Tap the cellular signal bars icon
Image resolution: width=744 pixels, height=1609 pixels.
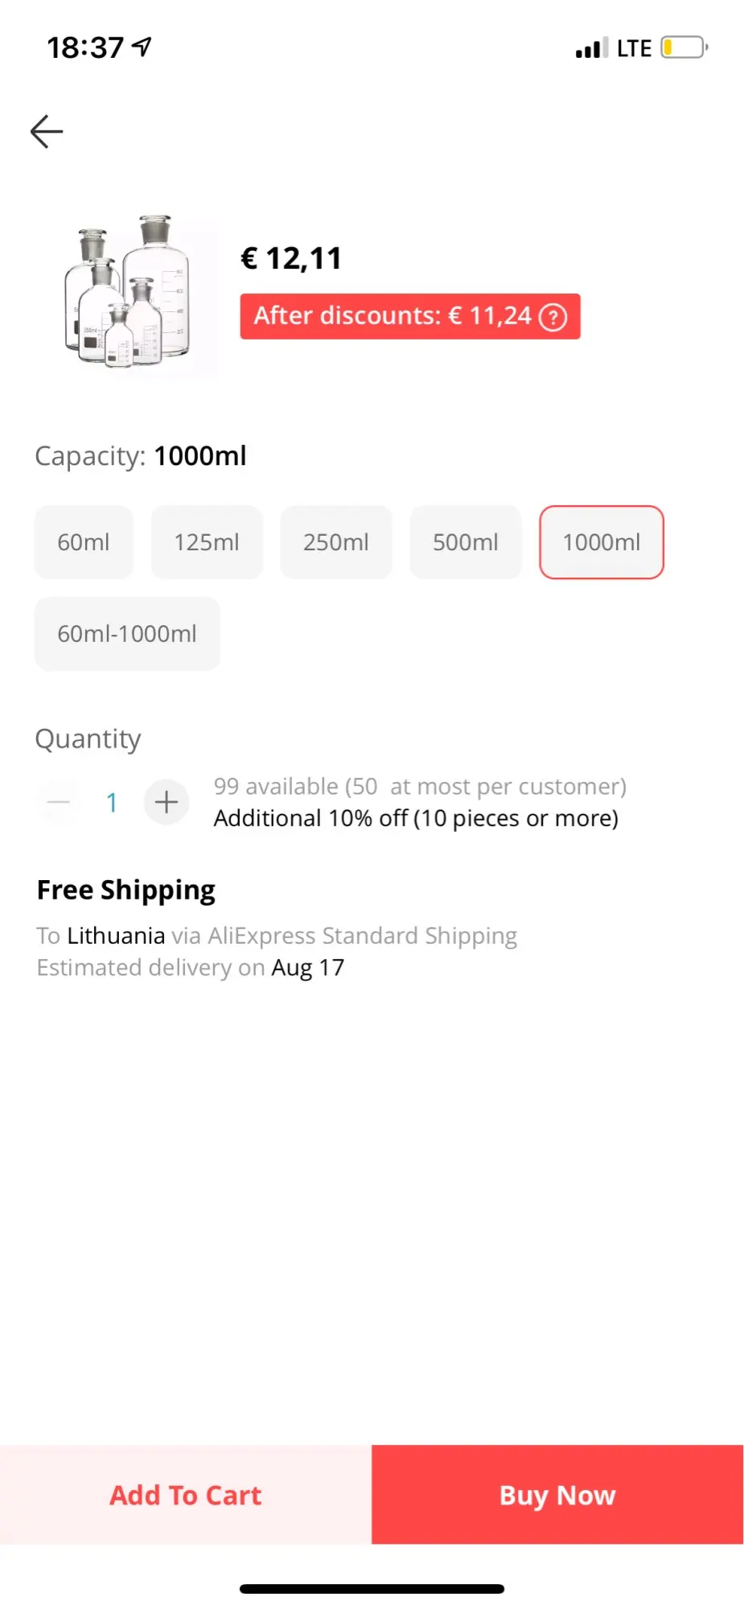tap(591, 48)
